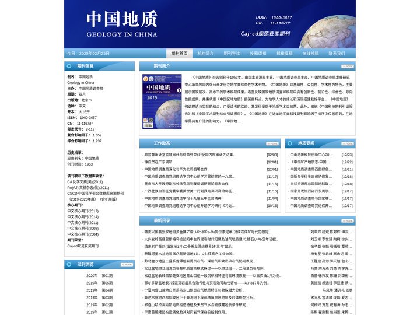Open the 联系我们 navigation item
This screenshot has height=315, width=420.
337,53
